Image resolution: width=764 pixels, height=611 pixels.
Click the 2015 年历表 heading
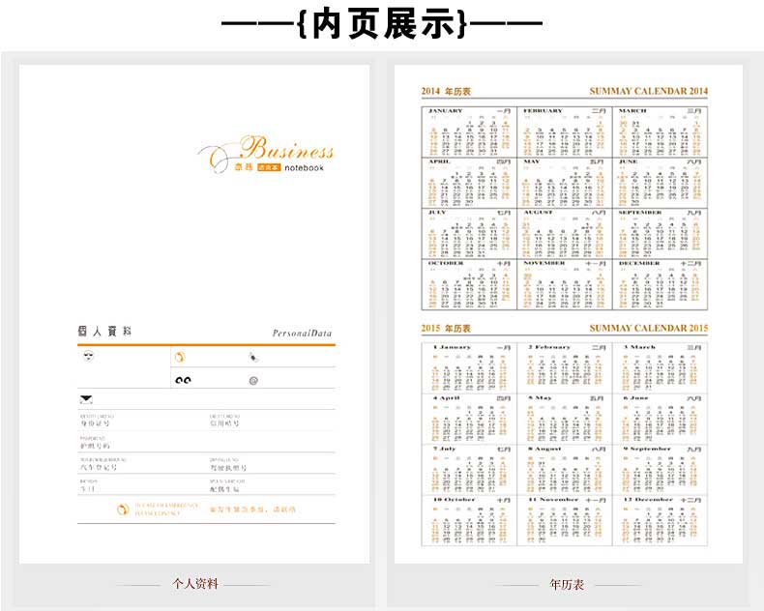[x=447, y=329]
